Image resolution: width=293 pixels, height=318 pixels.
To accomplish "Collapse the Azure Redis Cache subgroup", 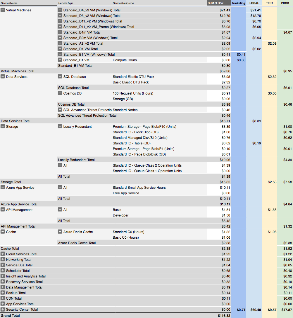I will tap(60, 232).
